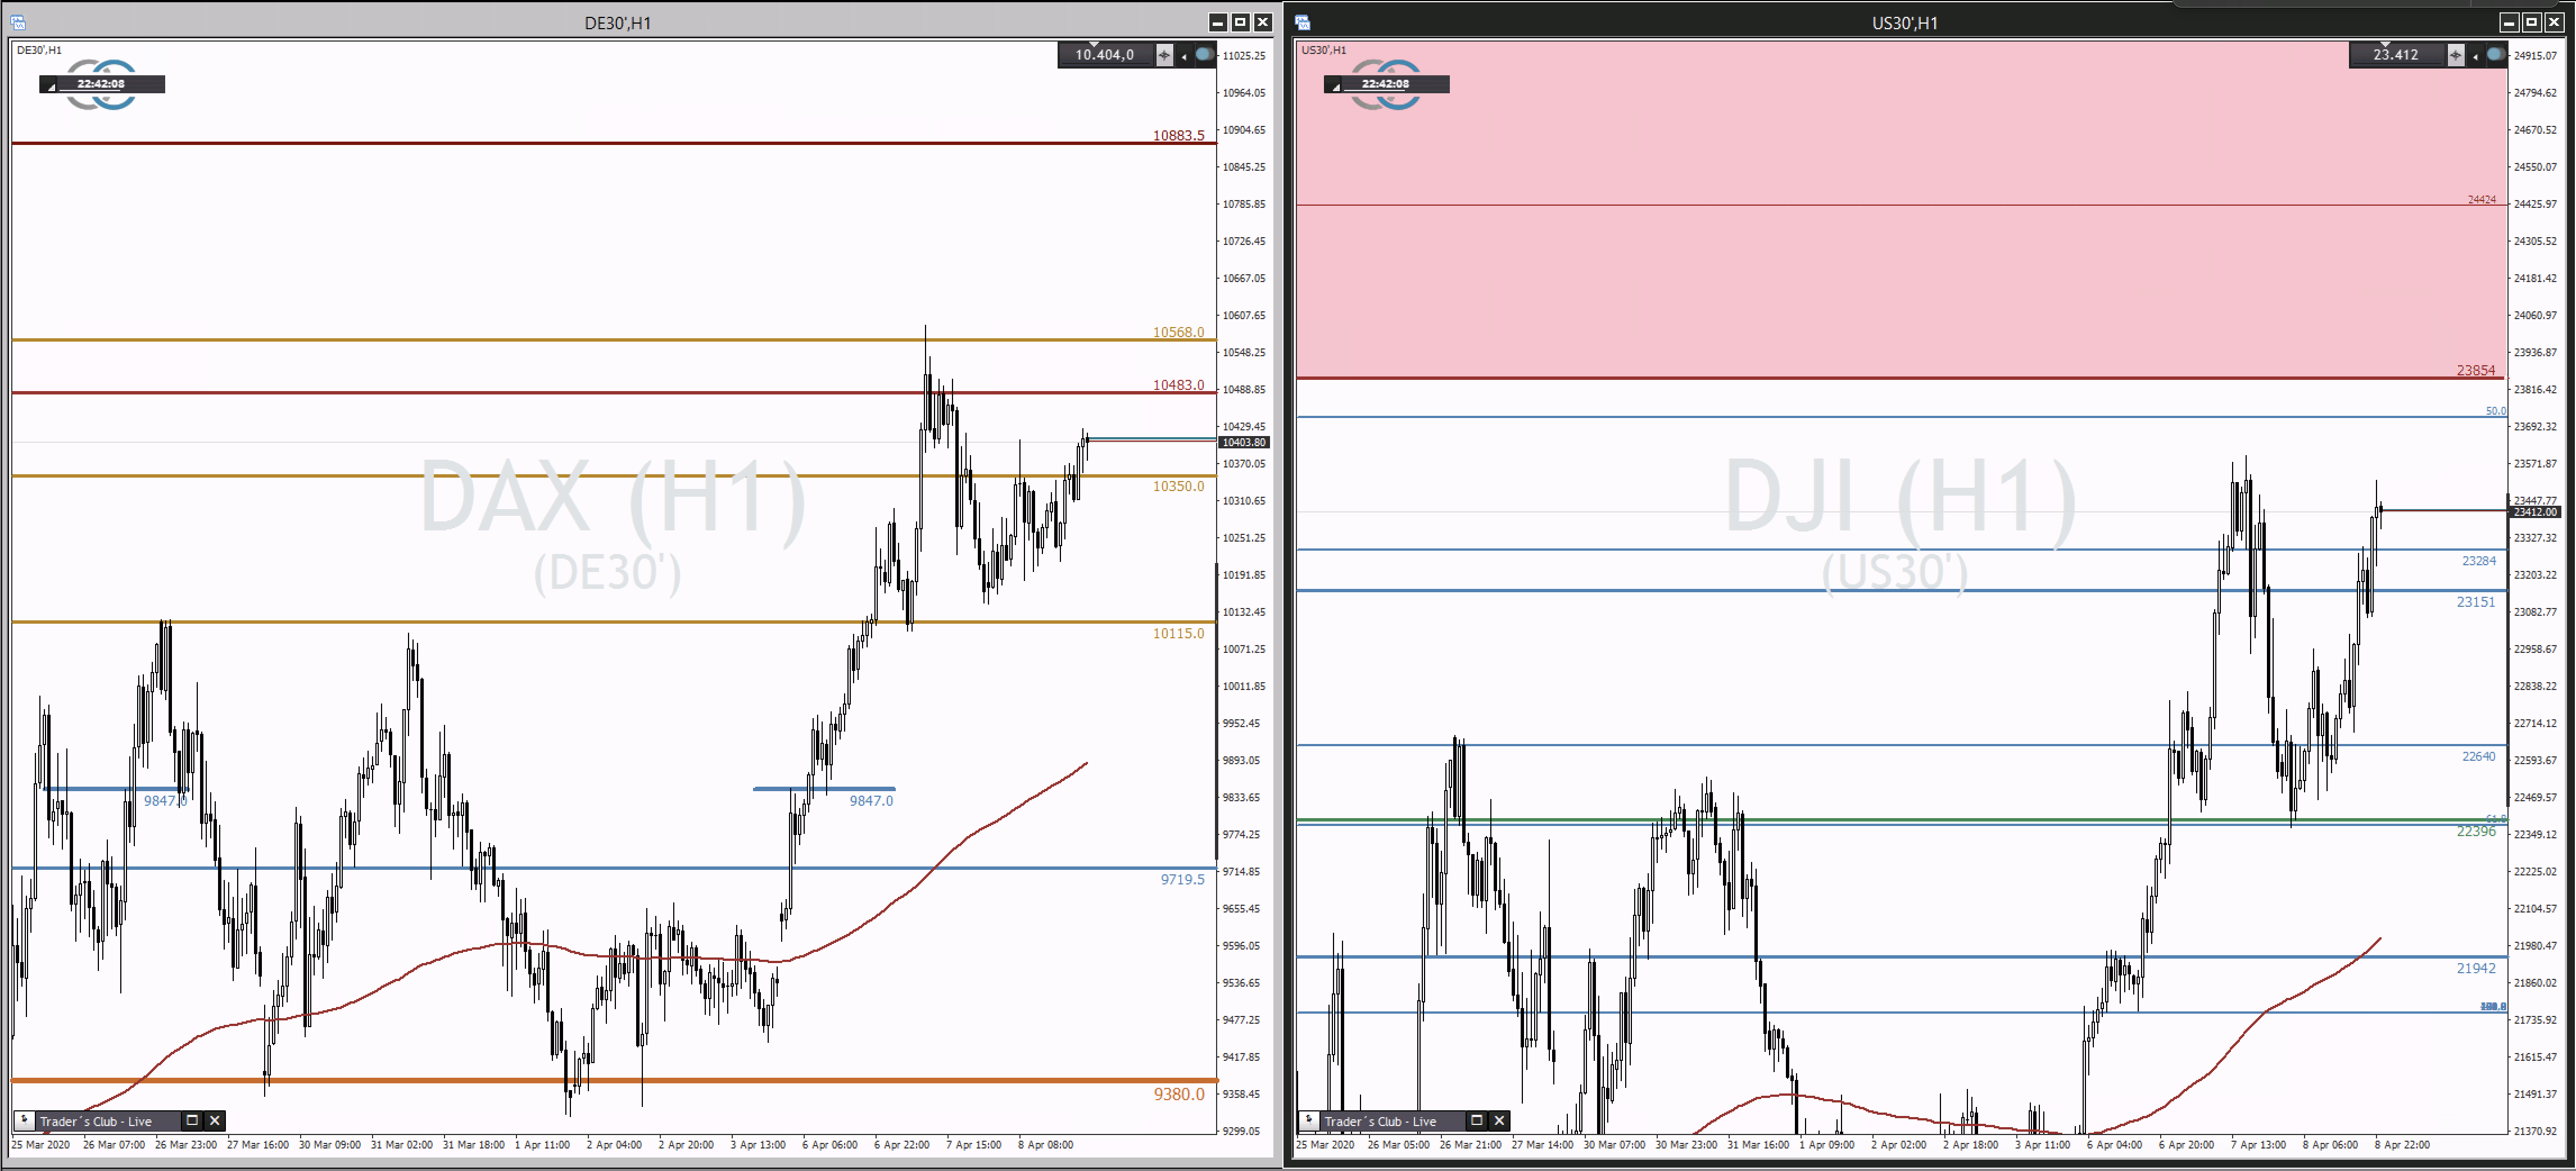
Task: Select the 23284 level label in US30
Action: pyautogui.click(x=2479, y=561)
